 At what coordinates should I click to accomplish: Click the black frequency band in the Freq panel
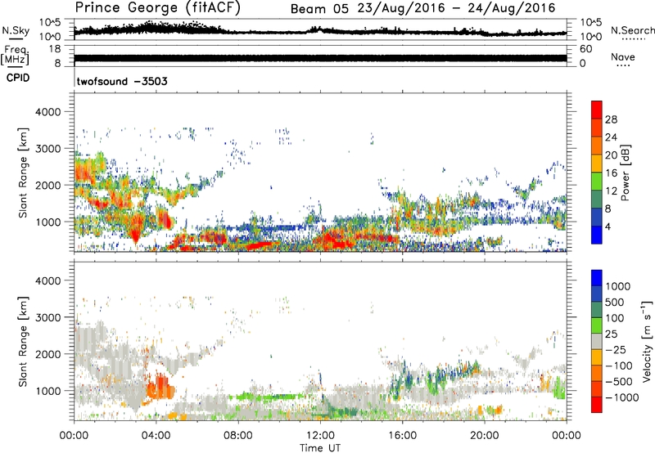[320, 58]
